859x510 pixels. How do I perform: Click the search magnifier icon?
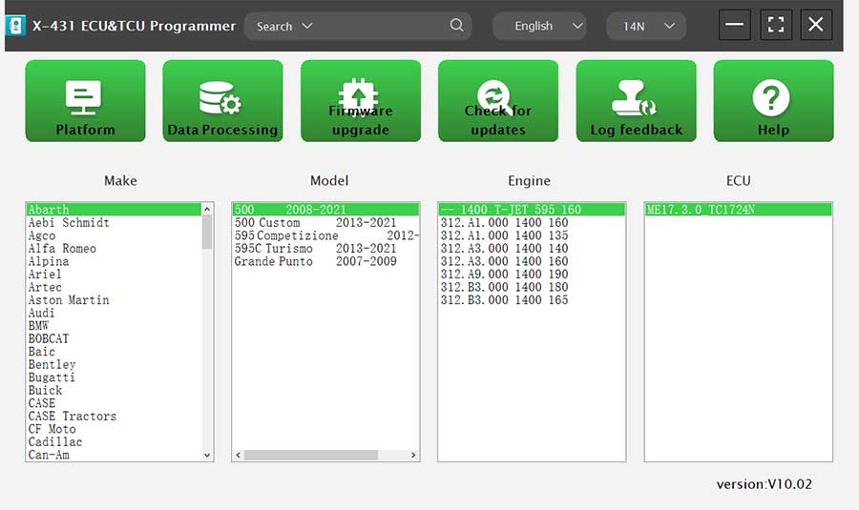(456, 25)
